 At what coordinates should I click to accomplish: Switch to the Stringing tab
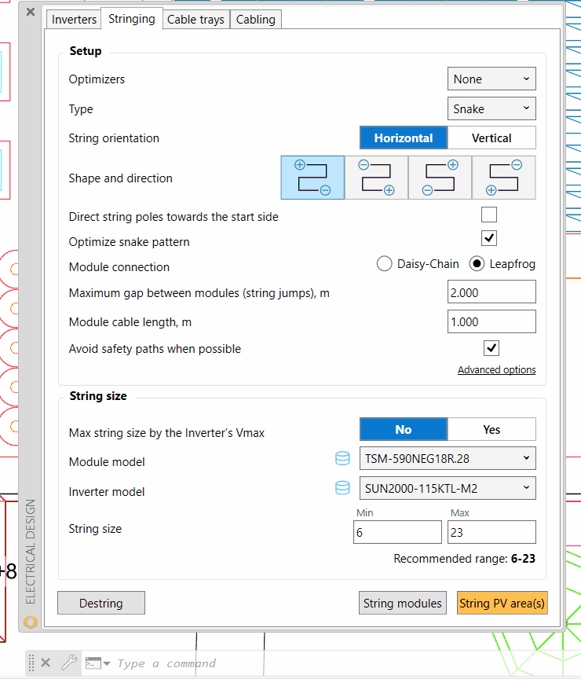(132, 19)
